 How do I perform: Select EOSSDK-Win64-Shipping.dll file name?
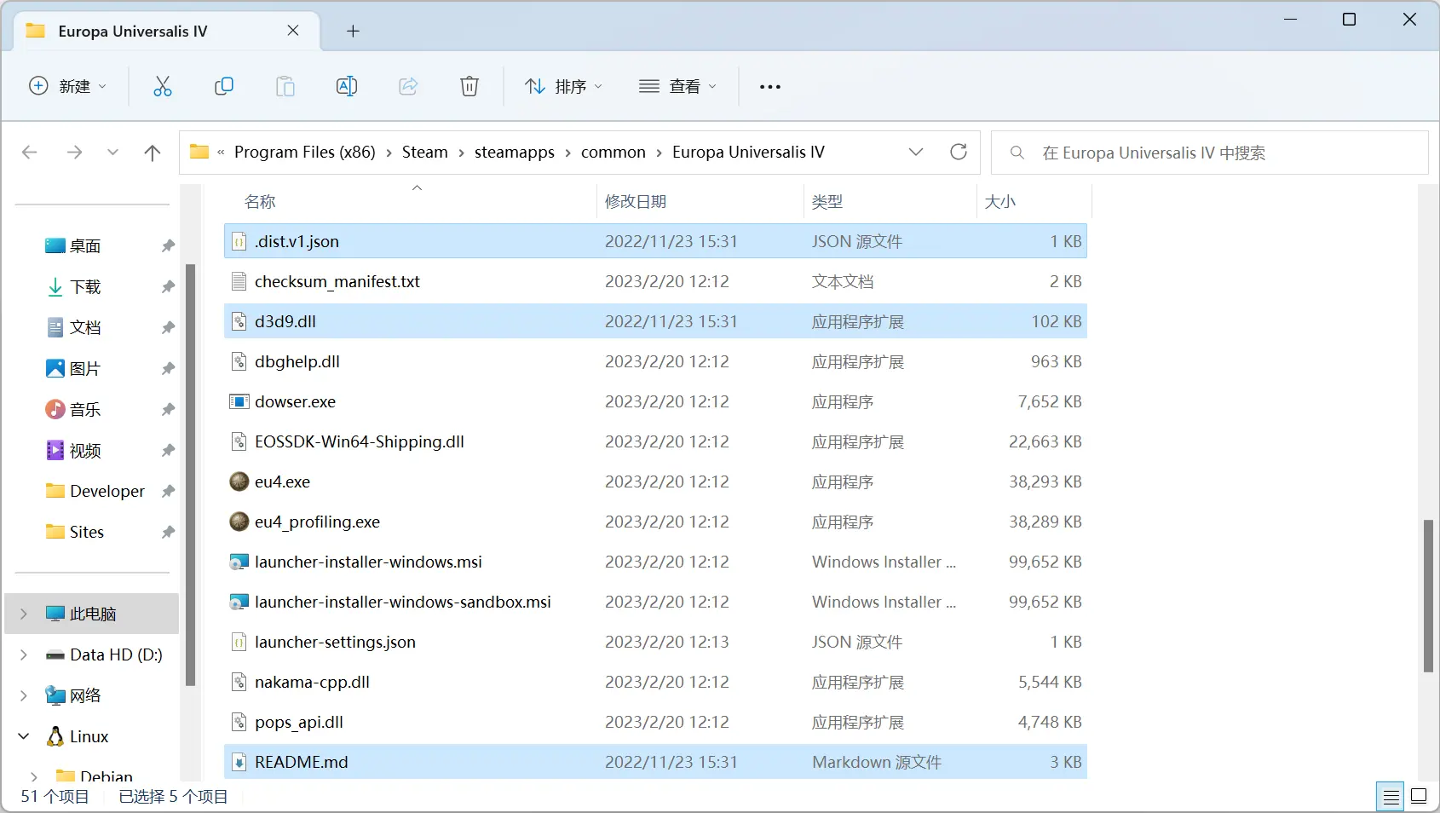(360, 441)
